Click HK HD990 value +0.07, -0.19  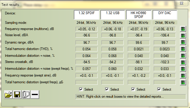pyautogui.click(x=139, y=29)
